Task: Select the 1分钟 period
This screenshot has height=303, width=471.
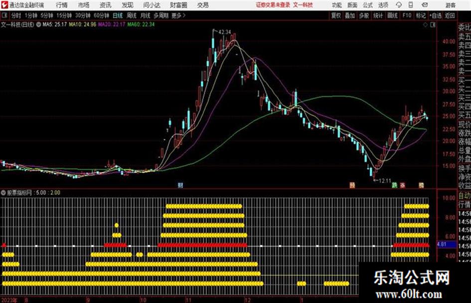Action: click(x=31, y=15)
